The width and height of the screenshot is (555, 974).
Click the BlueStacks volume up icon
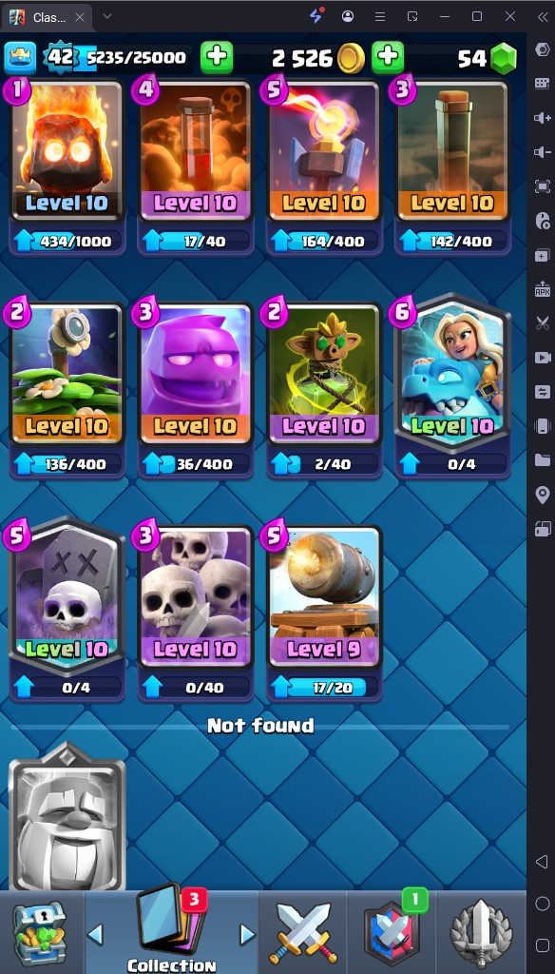point(542,117)
